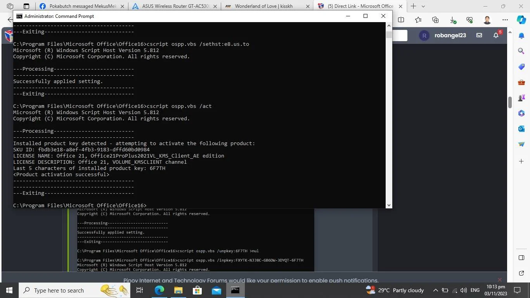
Task: Show hidden tray icons chevron
Action: click(436, 290)
